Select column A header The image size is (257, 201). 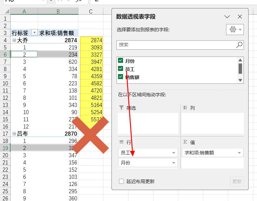coord(24,11)
